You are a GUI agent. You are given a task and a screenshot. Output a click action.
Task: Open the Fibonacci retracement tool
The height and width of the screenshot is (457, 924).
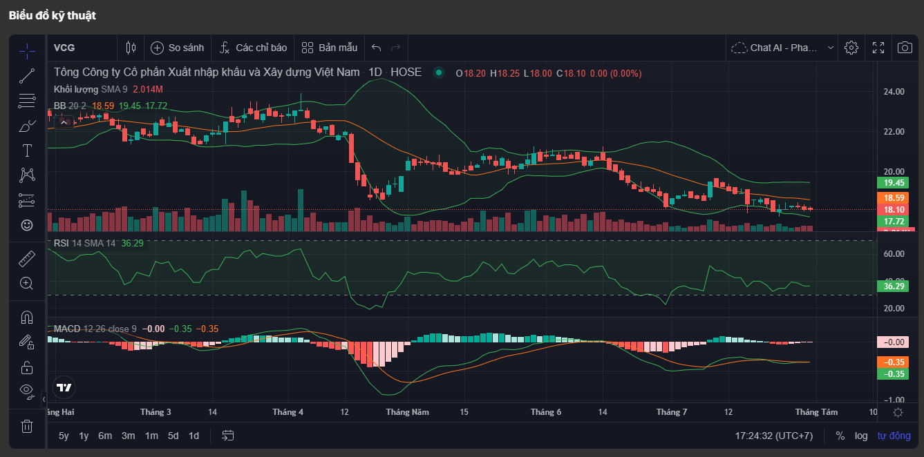[x=27, y=101]
